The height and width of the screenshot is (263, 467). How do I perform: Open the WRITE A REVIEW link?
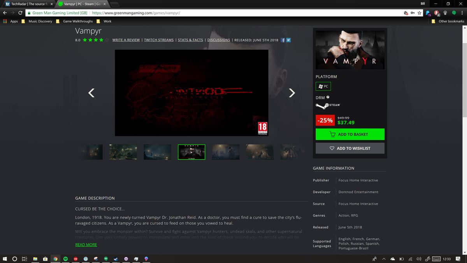tap(126, 40)
